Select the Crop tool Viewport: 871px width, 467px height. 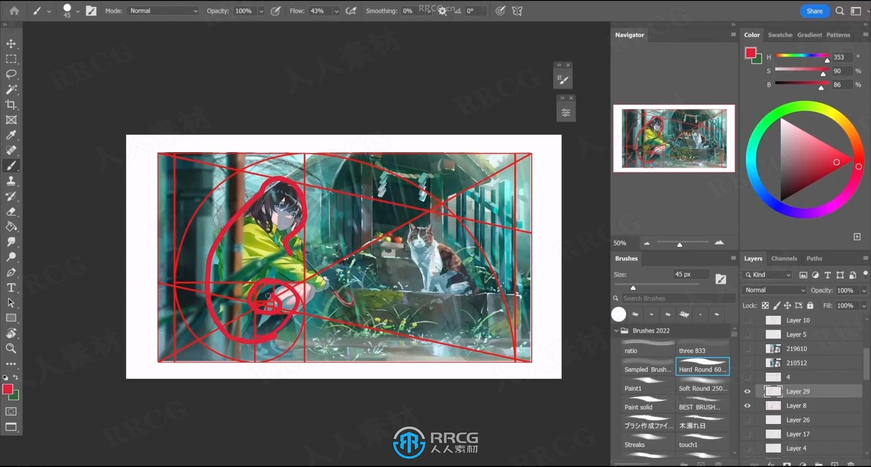coord(11,105)
